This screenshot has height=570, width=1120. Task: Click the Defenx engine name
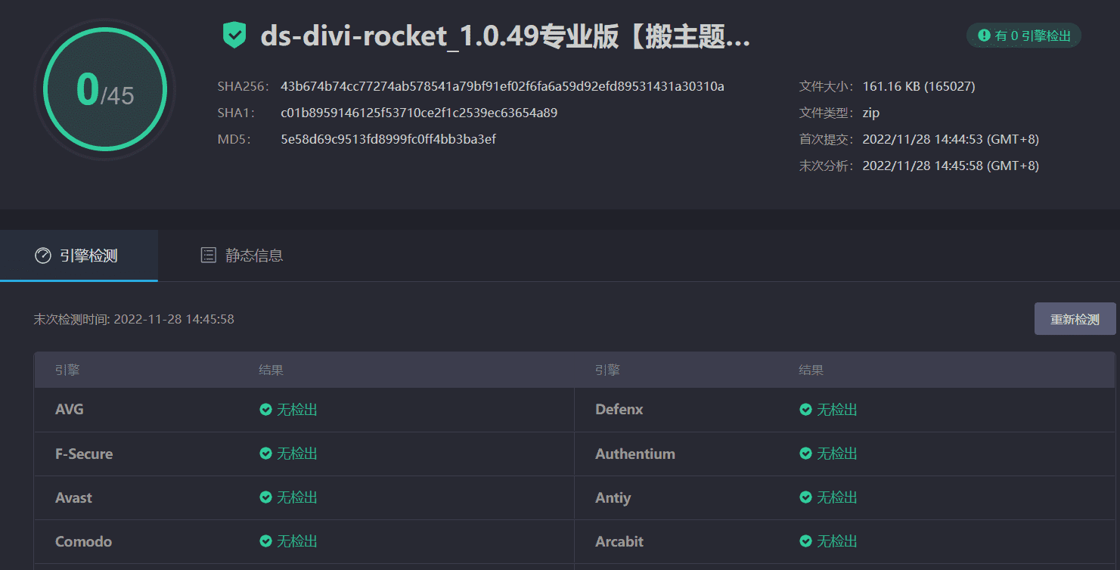(x=619, y=410)
